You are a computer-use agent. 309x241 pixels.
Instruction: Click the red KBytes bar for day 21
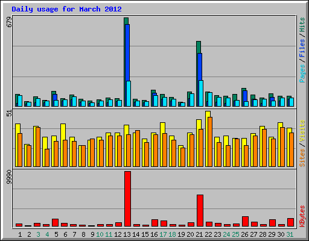point(200,210)
